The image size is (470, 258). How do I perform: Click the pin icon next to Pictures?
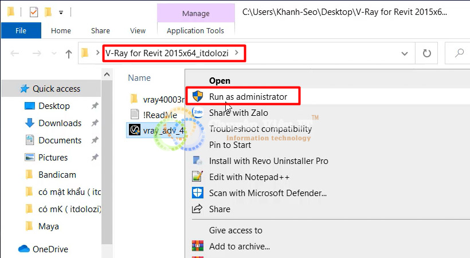[95, 157]
